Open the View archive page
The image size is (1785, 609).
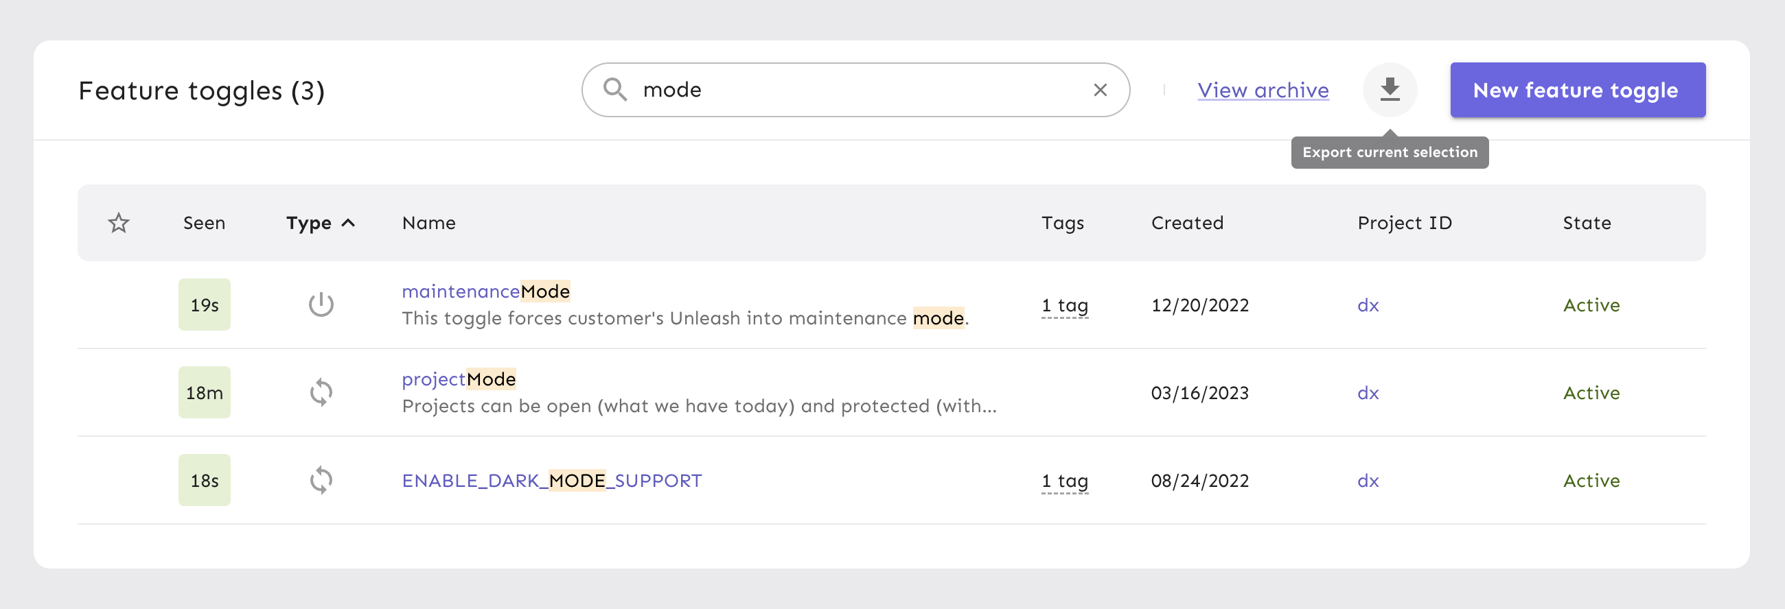tap(1263, 89)
